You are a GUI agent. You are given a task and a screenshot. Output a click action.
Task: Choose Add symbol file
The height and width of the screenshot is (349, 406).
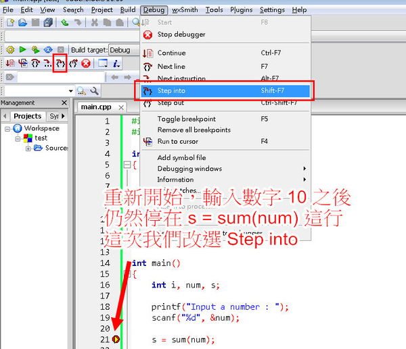coord(225,157)
